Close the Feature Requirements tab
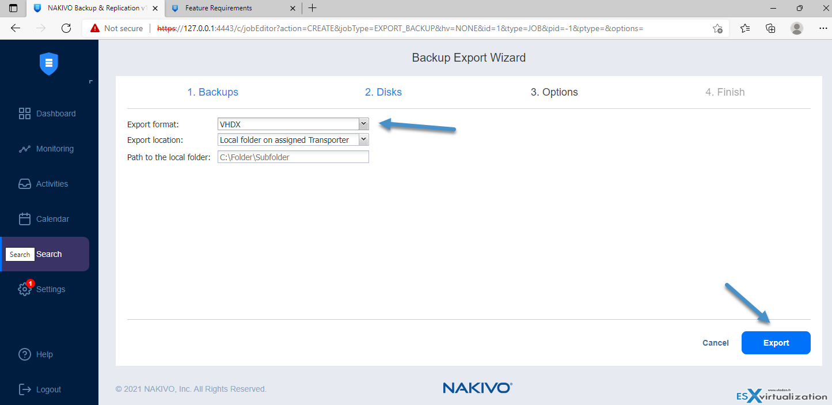The width and height of the screenshot is (832, 405). (x=293, y=8)
